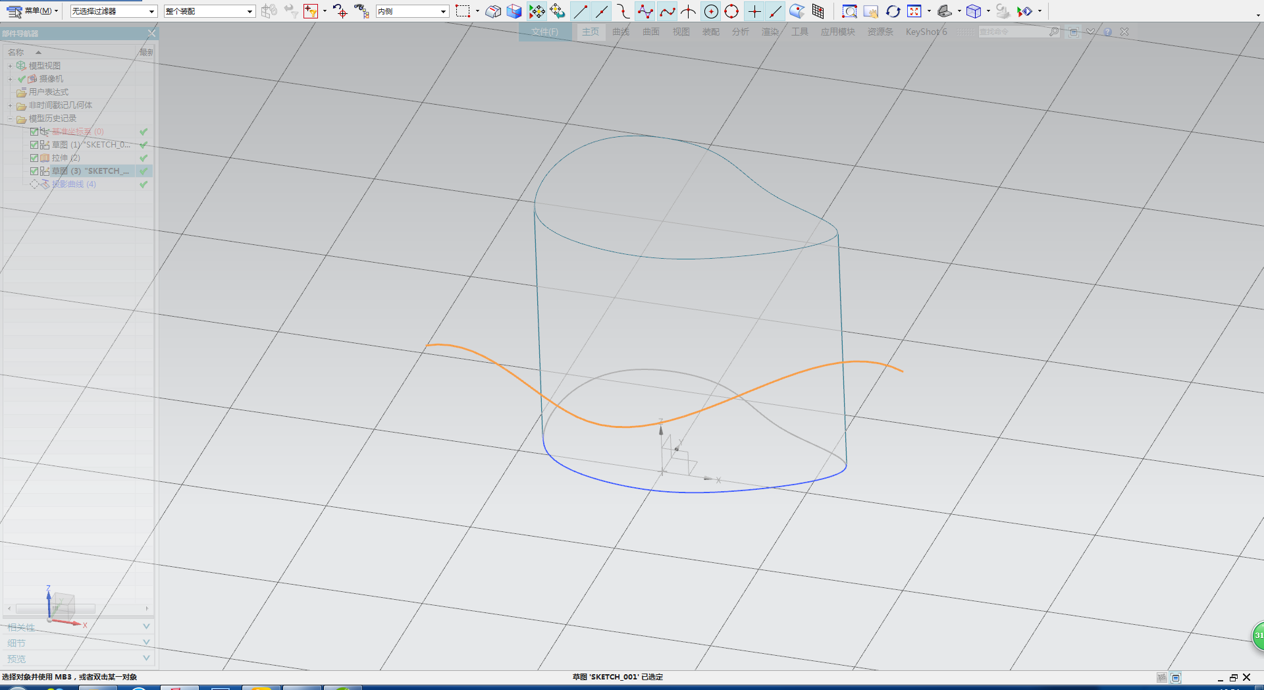Select the rectangle selection marquee icon
This screenshot has width=1264, height=690.
click(463, 11)
